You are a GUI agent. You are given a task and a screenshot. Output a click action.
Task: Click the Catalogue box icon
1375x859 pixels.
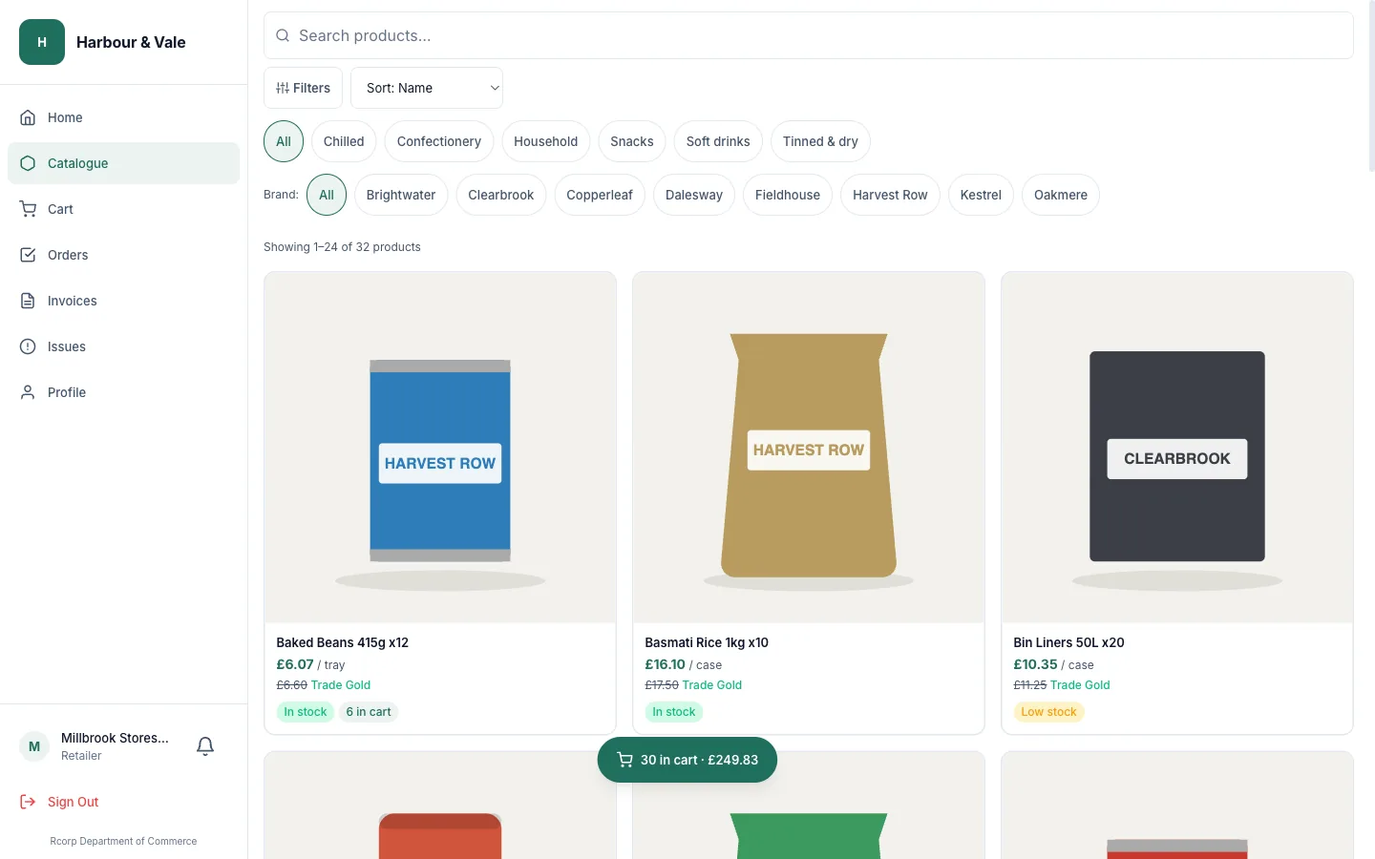pos(28,163)
